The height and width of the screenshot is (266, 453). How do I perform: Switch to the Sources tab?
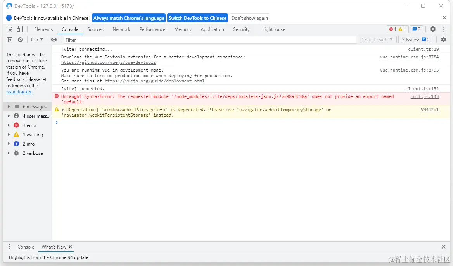(x=95, y=29)
